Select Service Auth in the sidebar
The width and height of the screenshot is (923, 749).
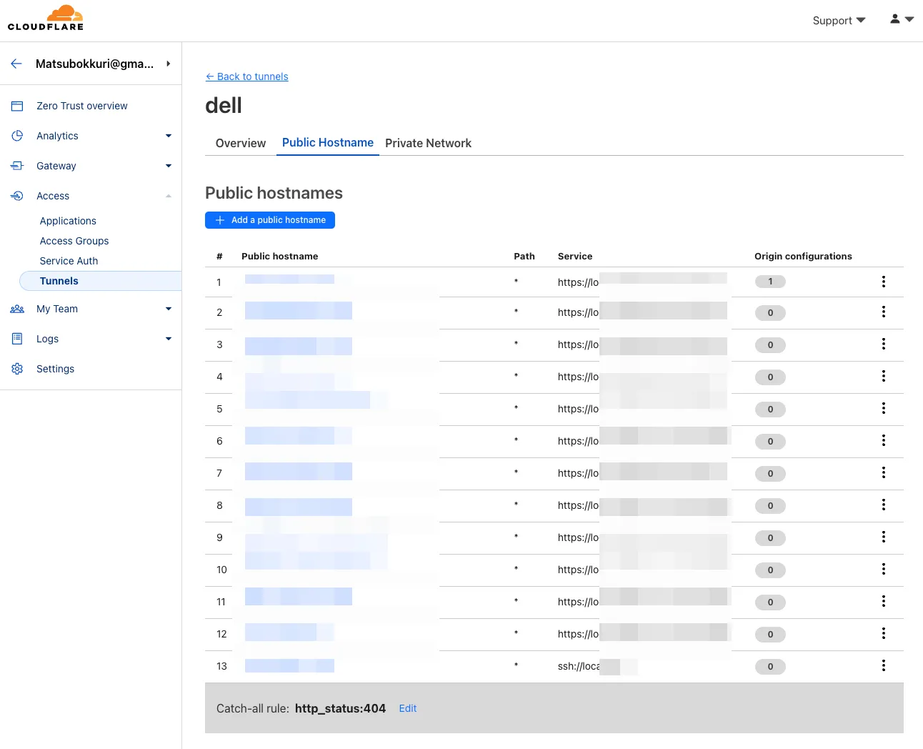[69, 261]
